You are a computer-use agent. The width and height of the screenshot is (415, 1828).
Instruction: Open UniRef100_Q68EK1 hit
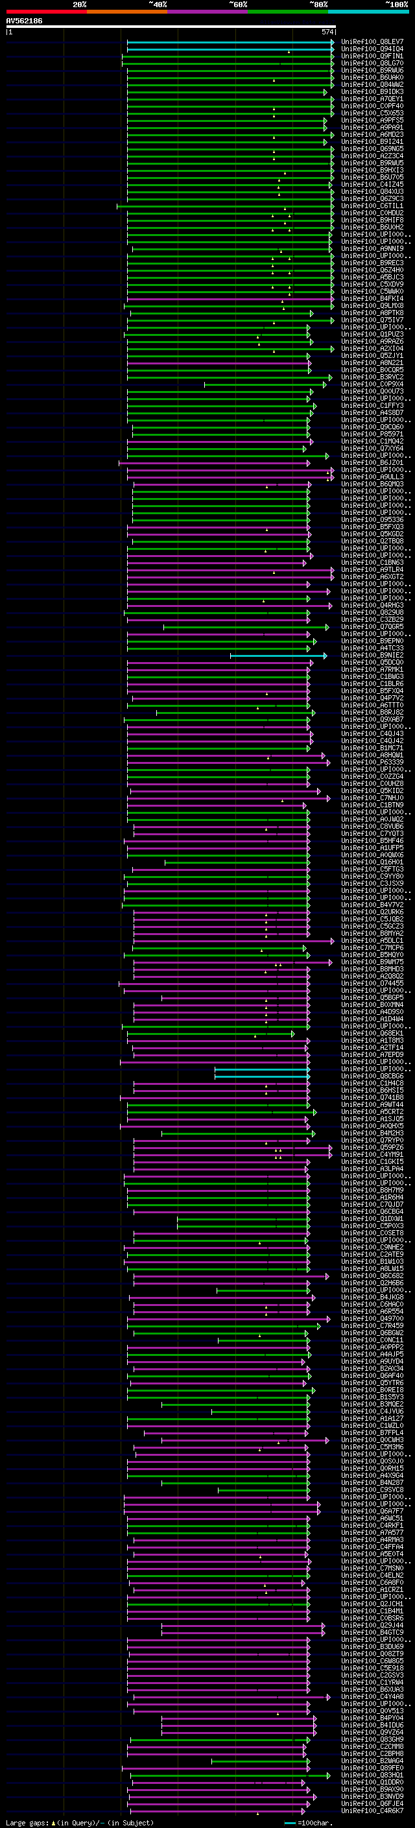[372, 1033]
